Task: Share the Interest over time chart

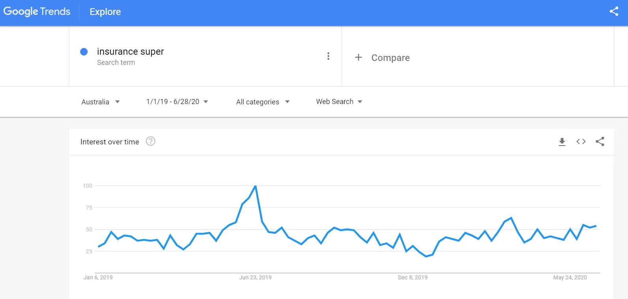Action: tap(600, 142)
